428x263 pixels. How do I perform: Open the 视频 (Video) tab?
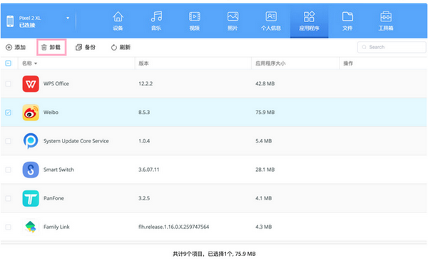(194, 21)
